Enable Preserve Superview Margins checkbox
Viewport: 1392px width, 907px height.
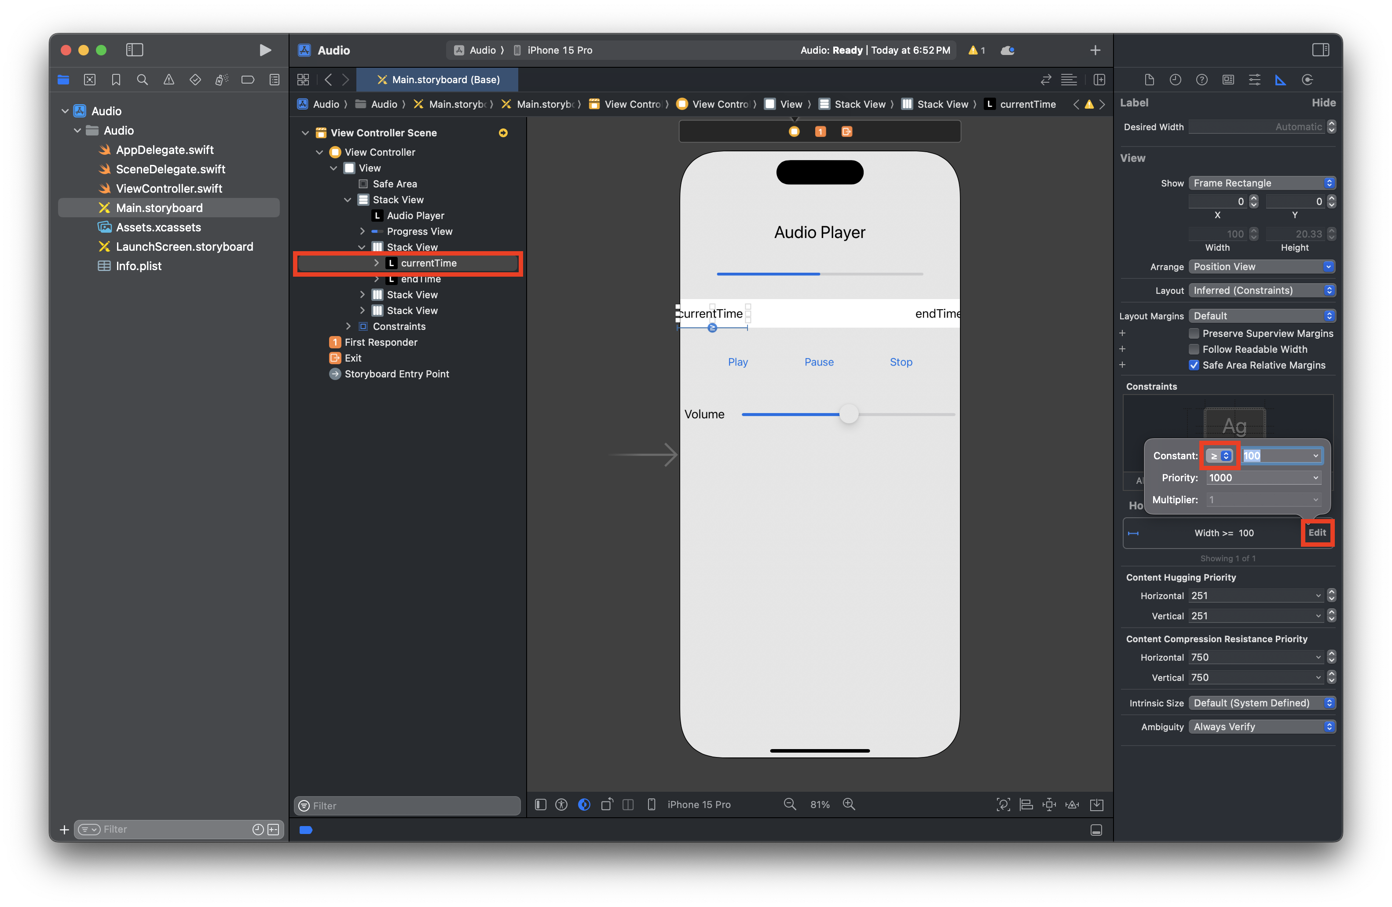tap(1194, 333)
